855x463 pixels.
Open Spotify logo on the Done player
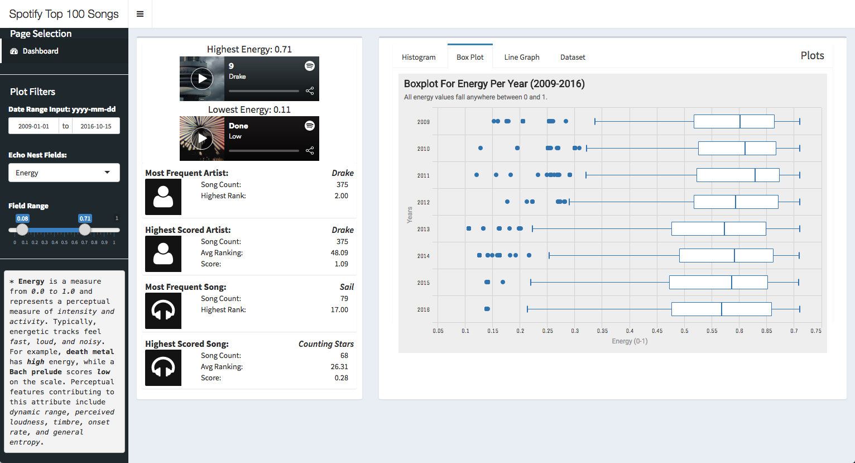(x=309, y=126)
